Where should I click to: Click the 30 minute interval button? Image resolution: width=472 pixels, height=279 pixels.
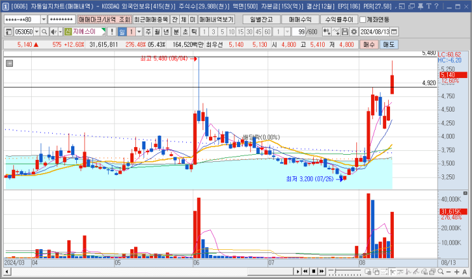(x=249, y=32)
